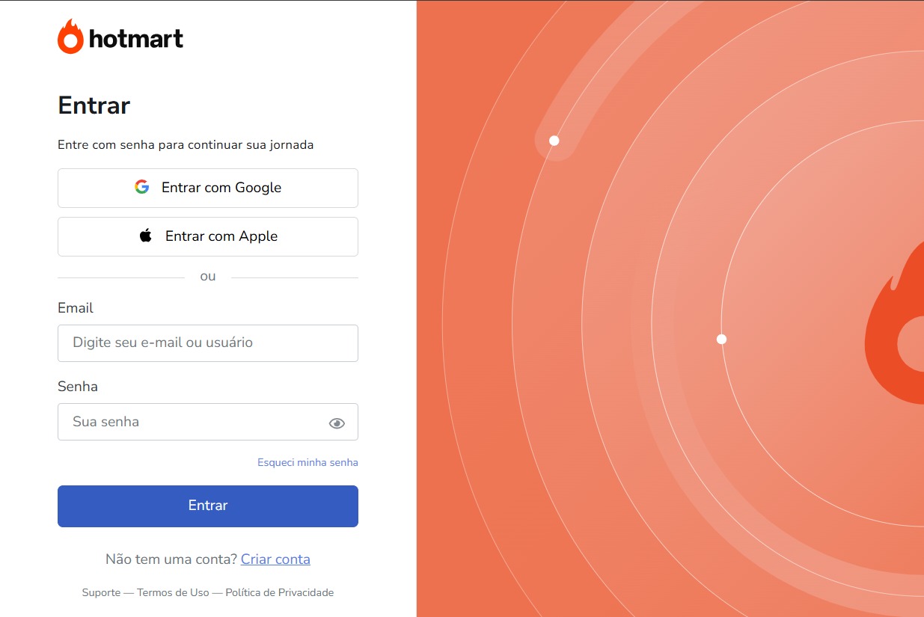Click the Google 'G' logo icon
Screen dimensions: 924x617
141,187
